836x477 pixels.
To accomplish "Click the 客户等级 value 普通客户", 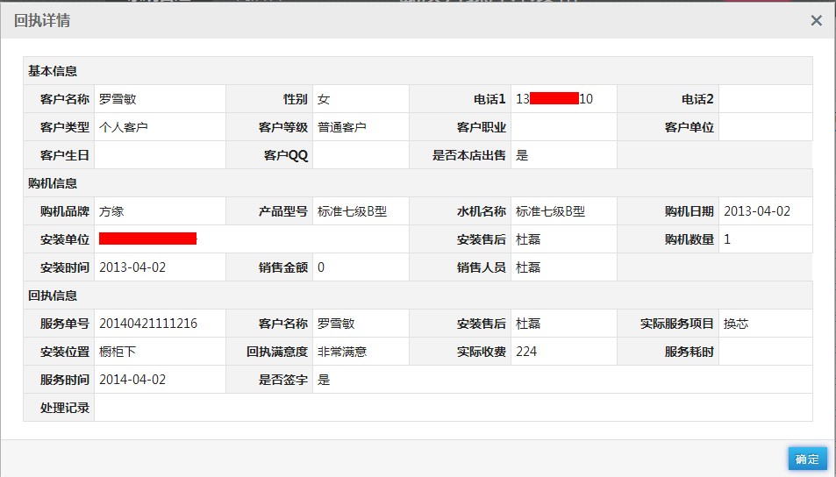I will click(x=342, y=127).
